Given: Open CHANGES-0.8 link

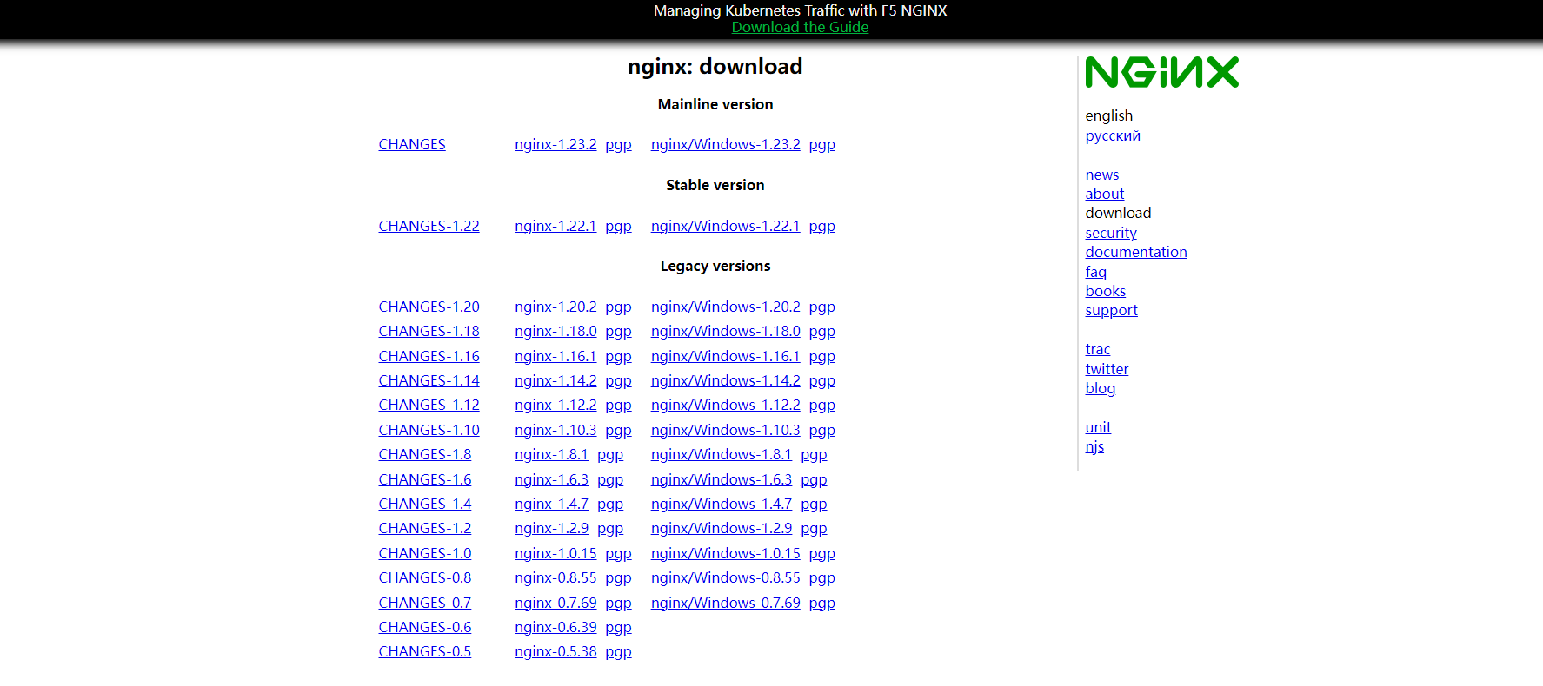Looking at the screenshot, I should coord(425,577).
